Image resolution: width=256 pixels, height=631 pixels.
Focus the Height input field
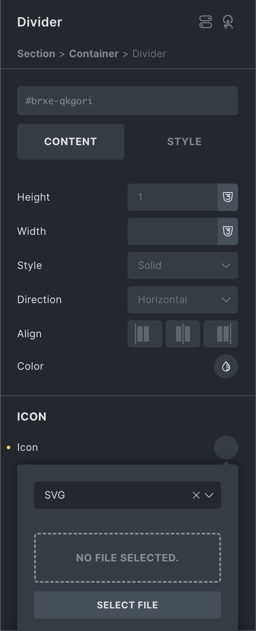(x=172, y=197)
